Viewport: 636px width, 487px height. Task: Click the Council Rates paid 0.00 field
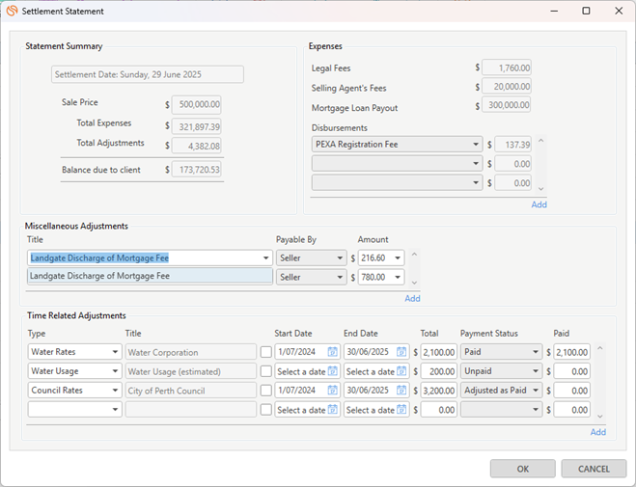point(571,391)
